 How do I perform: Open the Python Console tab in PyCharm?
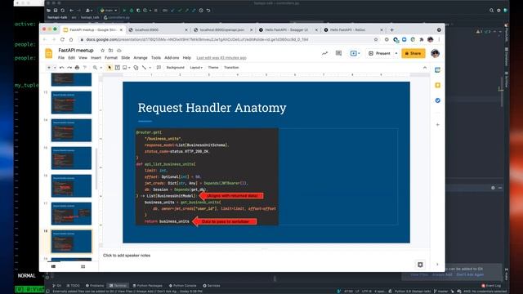[x=182, y=286]
